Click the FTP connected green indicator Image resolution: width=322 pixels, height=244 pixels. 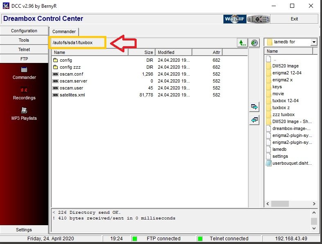(x=135, y=239)
